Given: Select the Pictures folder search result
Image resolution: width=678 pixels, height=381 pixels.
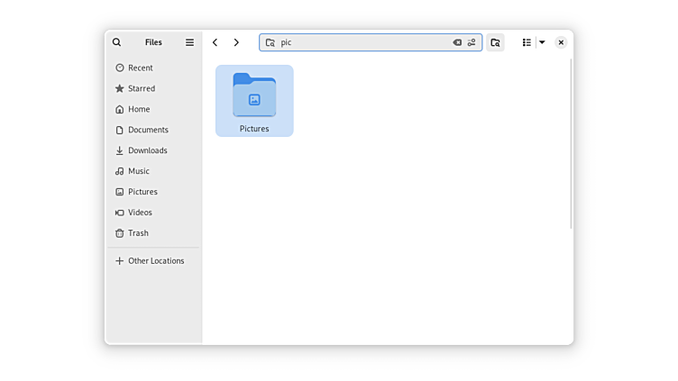Looking at the screenshot, I should 254,101.
